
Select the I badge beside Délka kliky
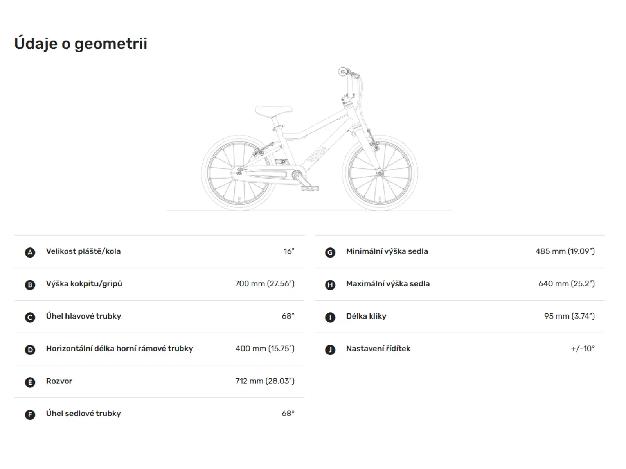[330, 317]
